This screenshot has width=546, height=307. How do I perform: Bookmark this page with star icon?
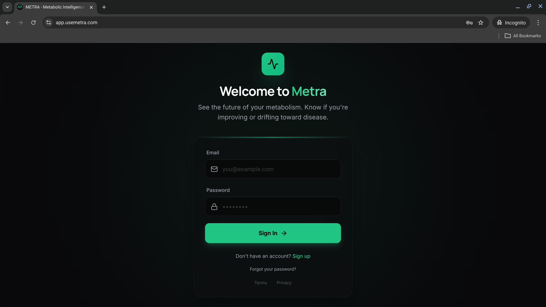pyautogui.click(x=481, y=22)
